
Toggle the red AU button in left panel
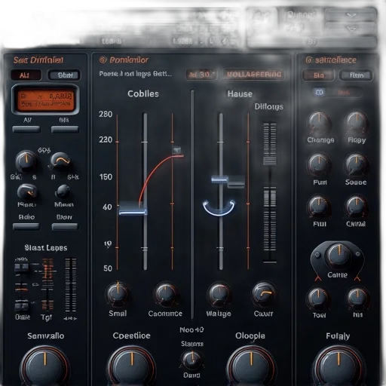tap(26, 75)
